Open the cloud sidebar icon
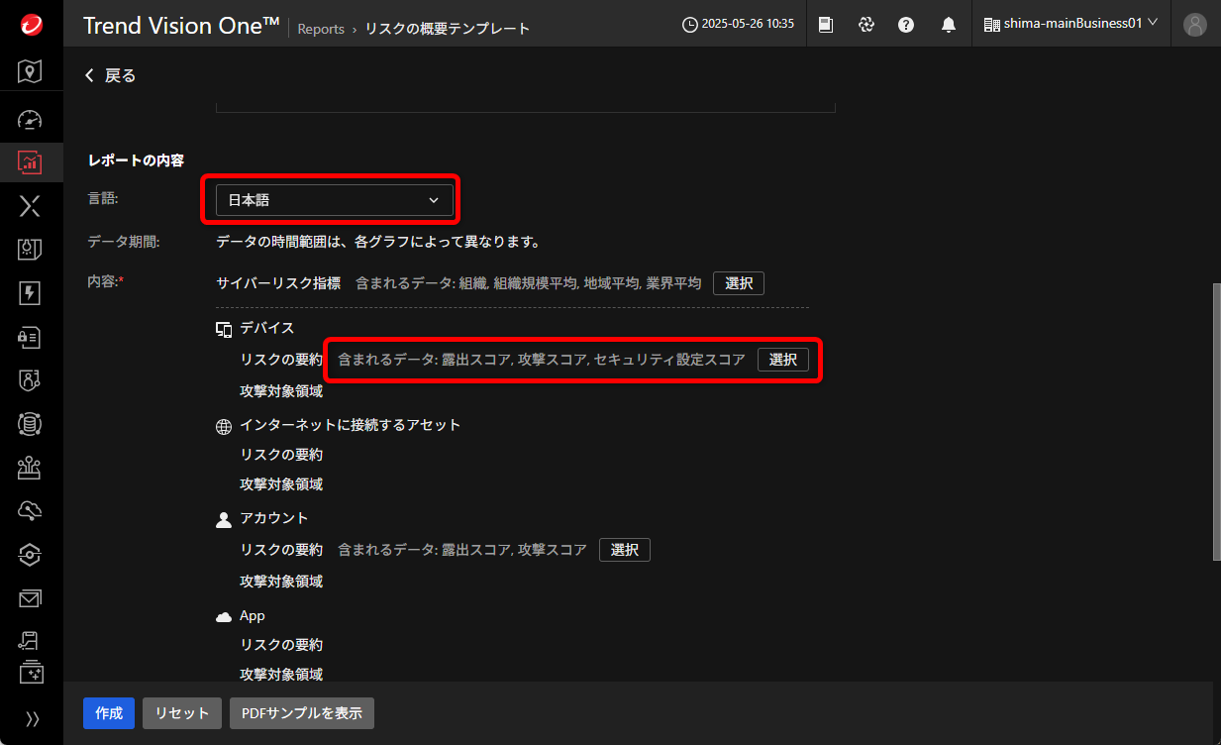1221x745 pixels. click(31, 511)
